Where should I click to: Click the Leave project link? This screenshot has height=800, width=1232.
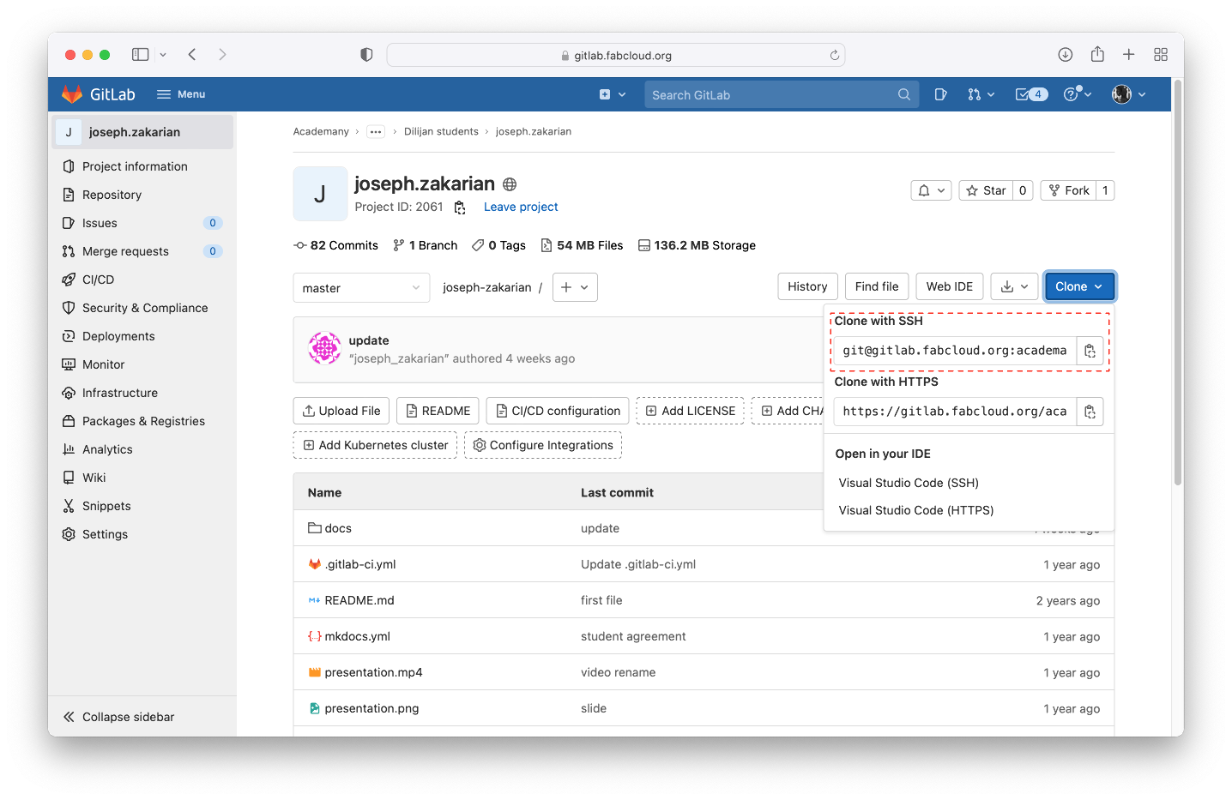(520, 207)
